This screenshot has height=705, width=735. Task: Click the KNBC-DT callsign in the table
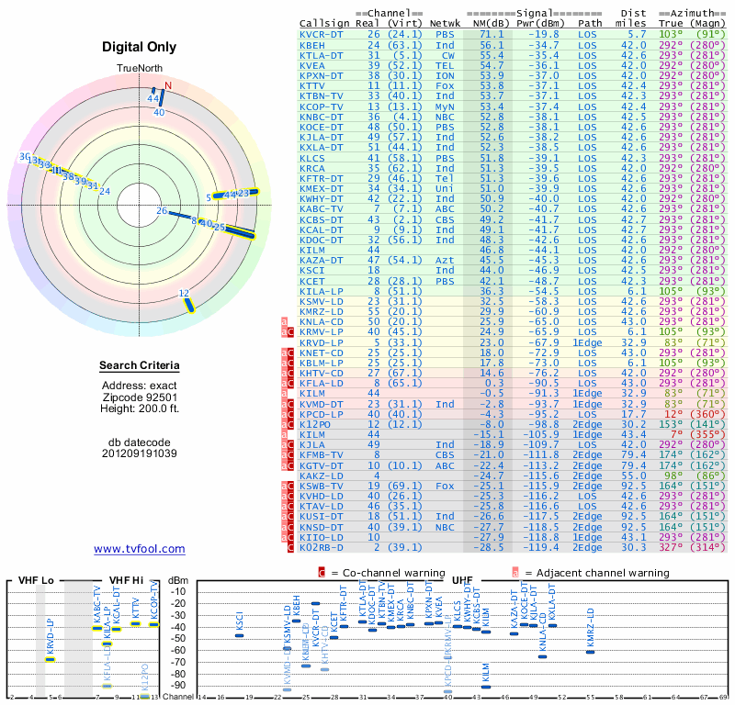coord(321,117)
